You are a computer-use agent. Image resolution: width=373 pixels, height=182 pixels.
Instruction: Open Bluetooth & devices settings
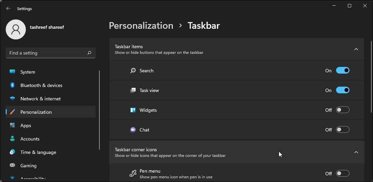pyautogui.click(x=51, y=85)
